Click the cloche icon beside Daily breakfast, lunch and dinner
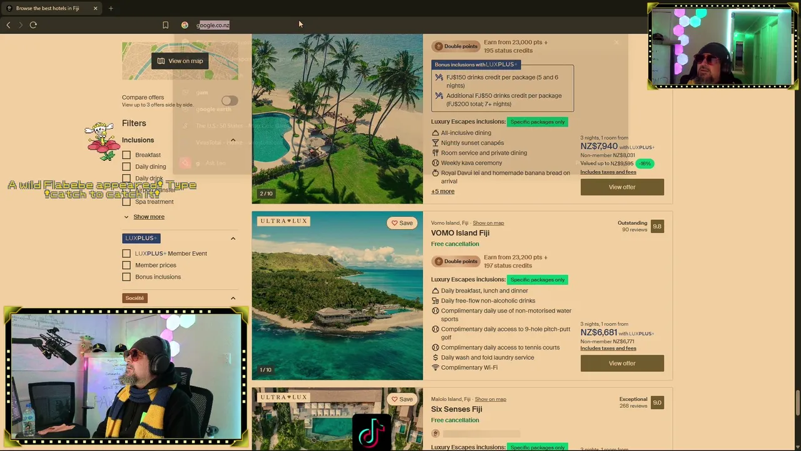Screen dimensions: 801x451 436,291
